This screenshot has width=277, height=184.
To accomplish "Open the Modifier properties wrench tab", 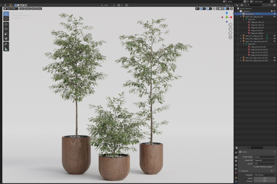I will [236, 182].
